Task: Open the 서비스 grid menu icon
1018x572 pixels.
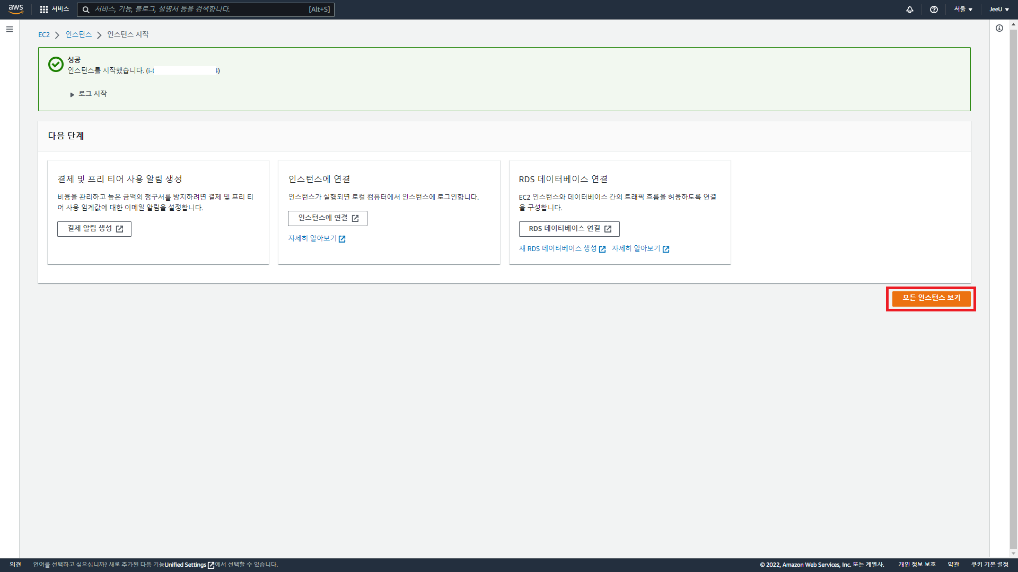Action: tap(44, 10)
